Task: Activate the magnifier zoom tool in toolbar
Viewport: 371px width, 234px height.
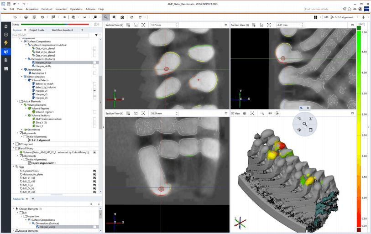Action: coord(106,17)
